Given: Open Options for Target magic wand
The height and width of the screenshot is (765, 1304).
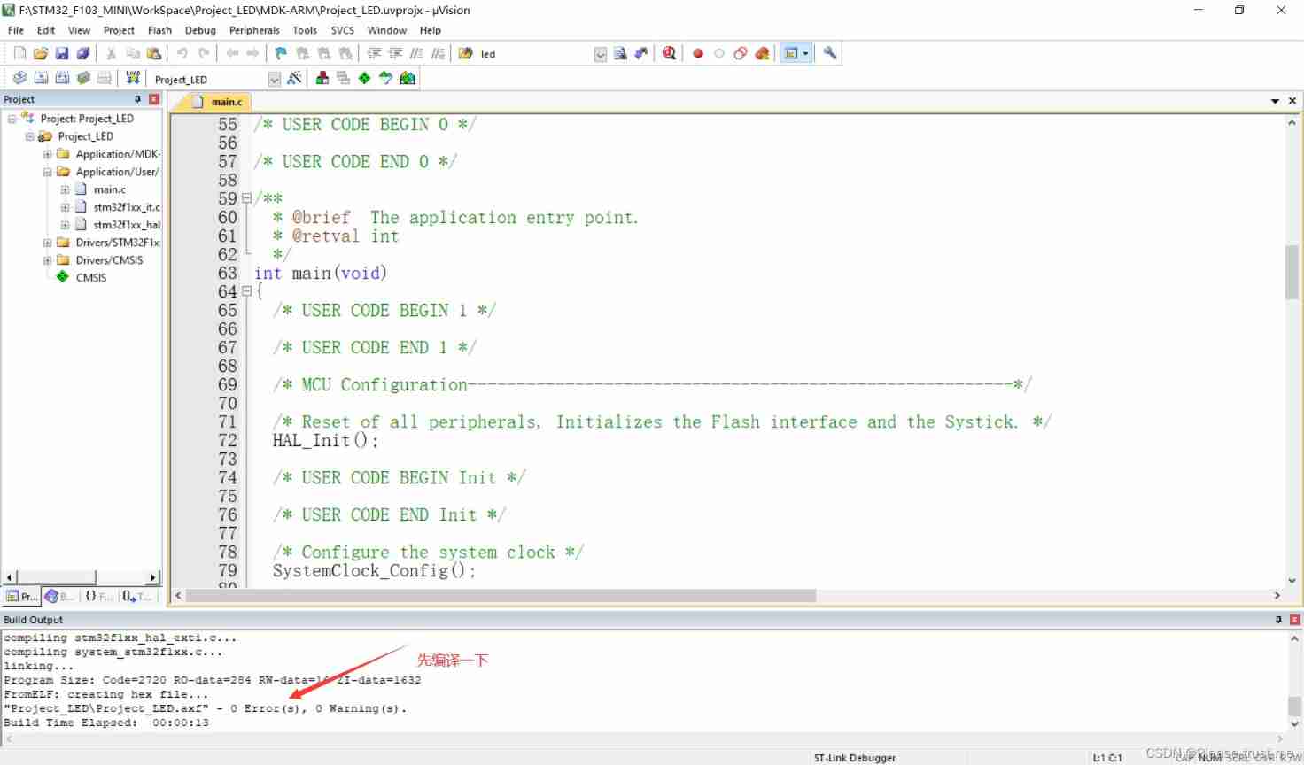Looking at the screenshot, I should click(x=295, y=78).
